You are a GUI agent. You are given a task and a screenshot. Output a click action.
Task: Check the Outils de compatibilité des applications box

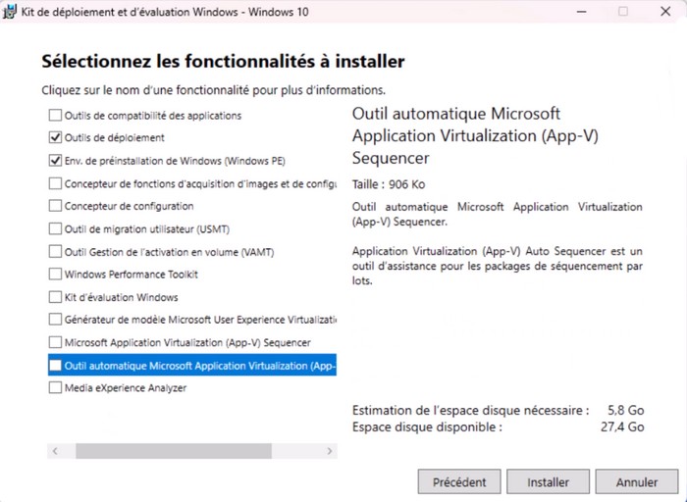pyautogui.click(x=55, y=116)
